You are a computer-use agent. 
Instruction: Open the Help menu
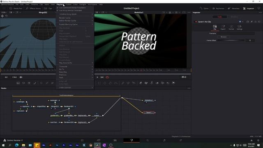coord(101,5)
